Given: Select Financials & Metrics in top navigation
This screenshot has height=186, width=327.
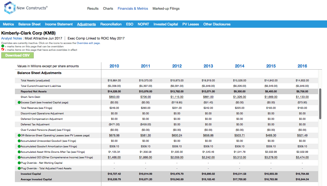Looking at the screenshot, I should tap(133, 9).
